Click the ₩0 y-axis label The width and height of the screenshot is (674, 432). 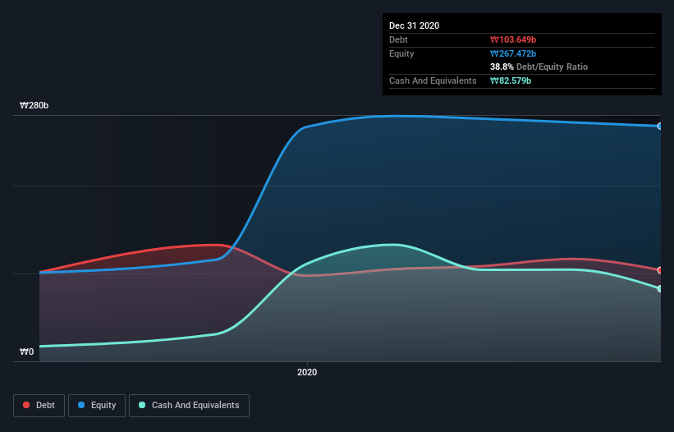tap(26, 352)
